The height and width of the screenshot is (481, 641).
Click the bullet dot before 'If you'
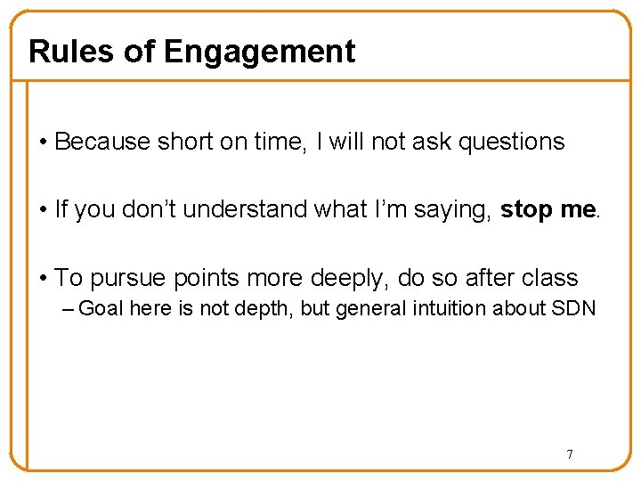tap(43, 210)
